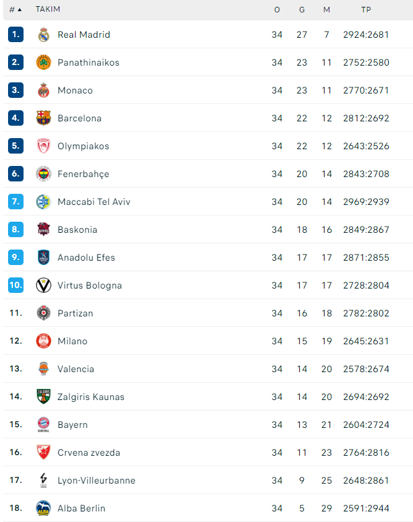This screenshot has width=413, height=522.
Task: Click the Real Madrid crest icon
Action: point(43,35)
